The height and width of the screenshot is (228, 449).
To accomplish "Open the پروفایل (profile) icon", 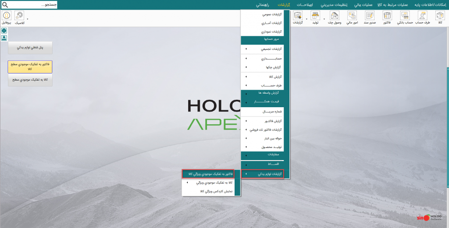I will point(6,17).
